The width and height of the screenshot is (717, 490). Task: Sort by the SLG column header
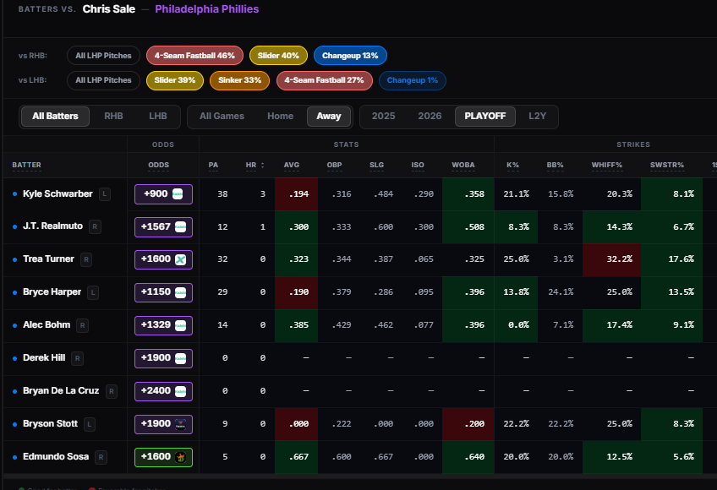click(377, 165)
